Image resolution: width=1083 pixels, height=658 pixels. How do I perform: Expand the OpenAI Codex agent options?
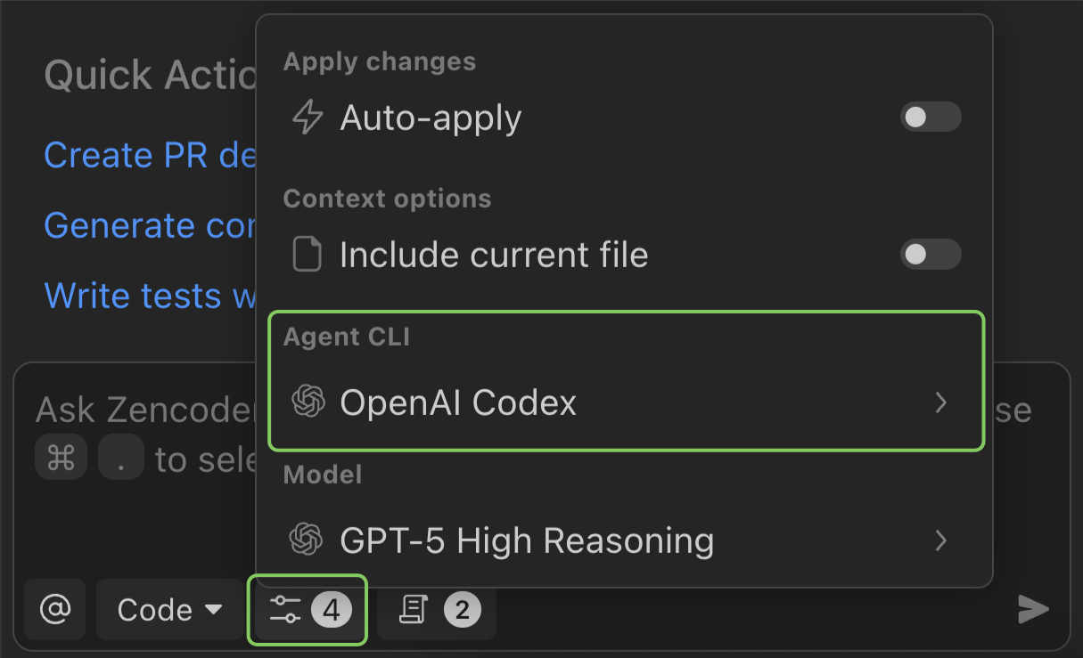point(941,402)
